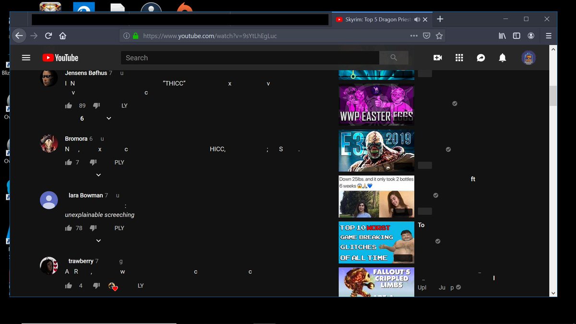The width and height of the screenshot is (576, 324).
Task: Click scrollbar down arrow
Action: click(553, 293)
